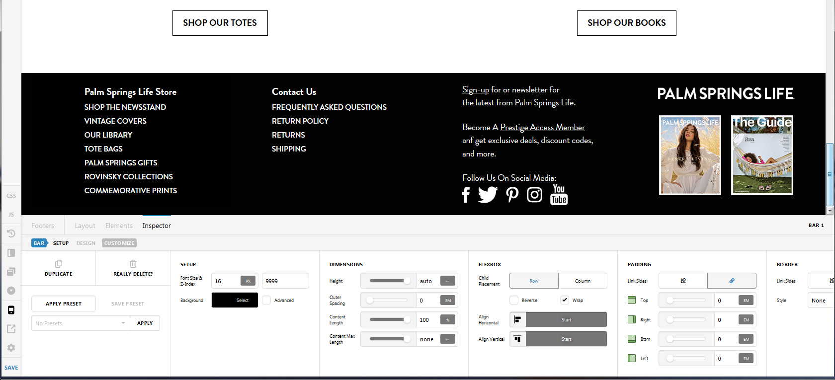Select the Inspector tab
835x380 pixels.
coord(157,226)
